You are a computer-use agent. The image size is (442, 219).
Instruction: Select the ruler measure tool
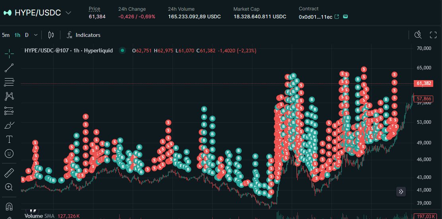pyautogui.click(x=9, y=173)
